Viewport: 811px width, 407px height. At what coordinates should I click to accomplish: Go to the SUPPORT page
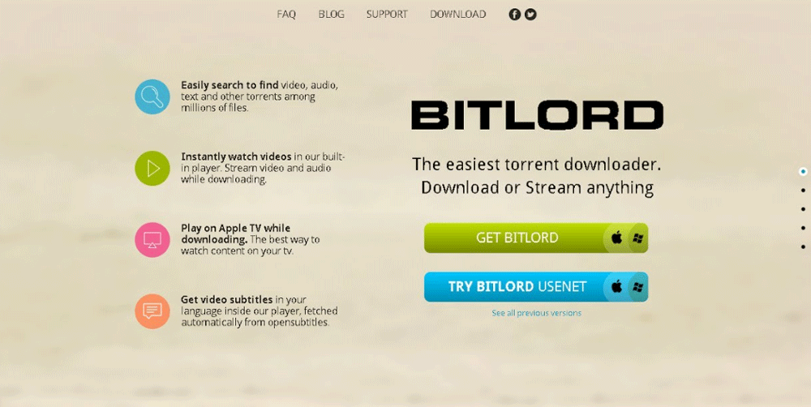(387, 15)
